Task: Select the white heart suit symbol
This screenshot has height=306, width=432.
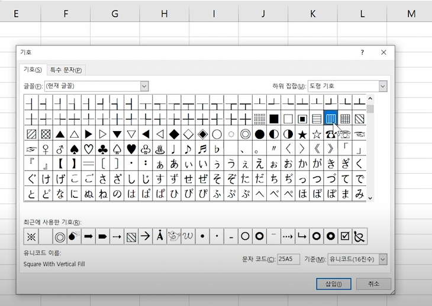Action: tap(88, 149)
